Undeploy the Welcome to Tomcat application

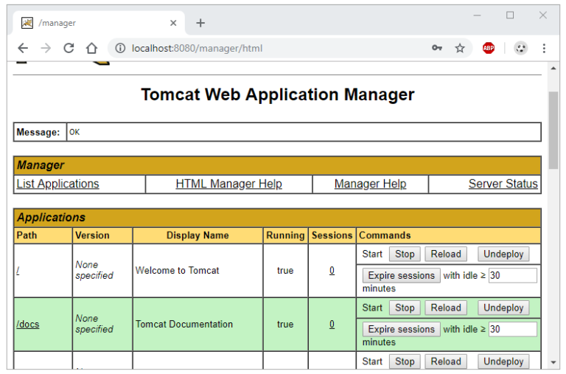tap(503, 254)
